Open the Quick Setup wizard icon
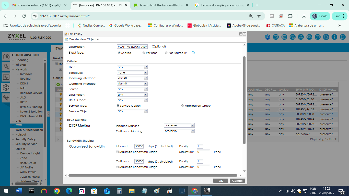Screen dimensions: 349x196 (6, 67)
